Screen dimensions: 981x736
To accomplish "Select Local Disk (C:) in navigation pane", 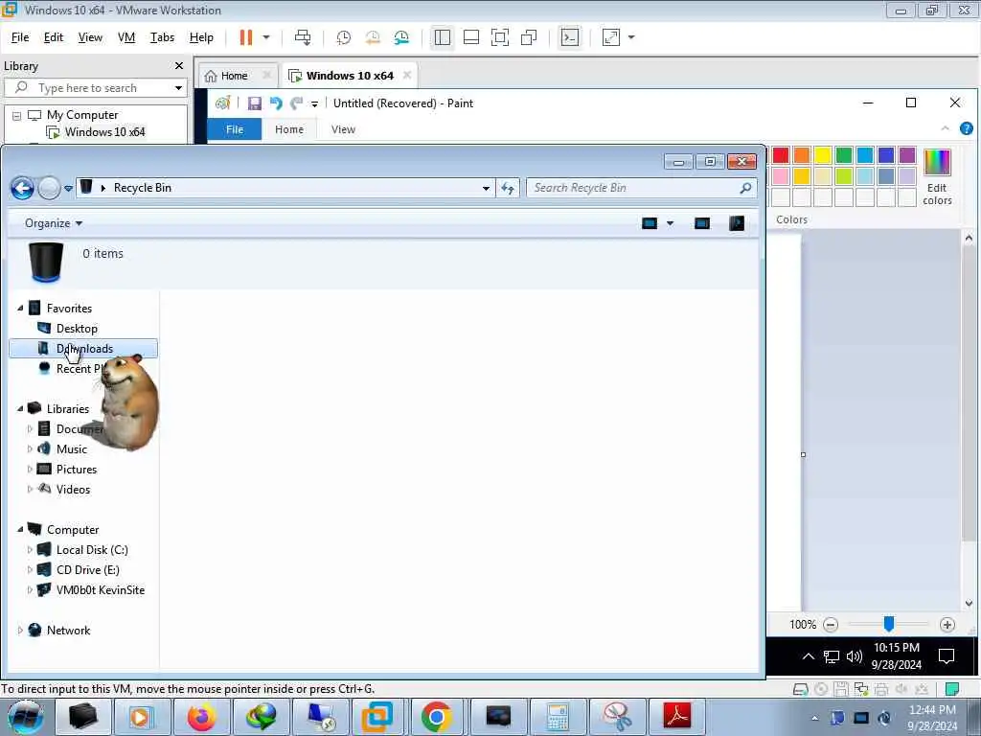I will 92,550.
